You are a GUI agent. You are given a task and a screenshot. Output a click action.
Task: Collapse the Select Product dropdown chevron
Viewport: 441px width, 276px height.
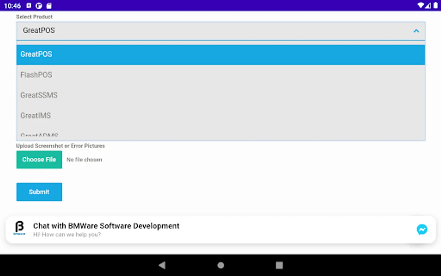point(416,31)
